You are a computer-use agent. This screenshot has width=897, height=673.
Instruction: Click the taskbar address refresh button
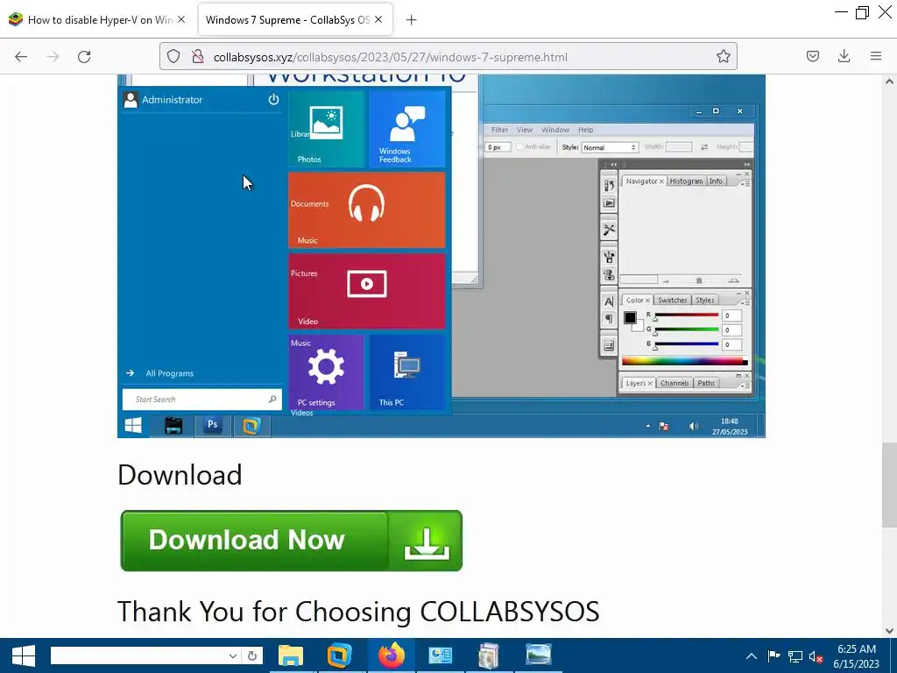click(x=251, y=655)
